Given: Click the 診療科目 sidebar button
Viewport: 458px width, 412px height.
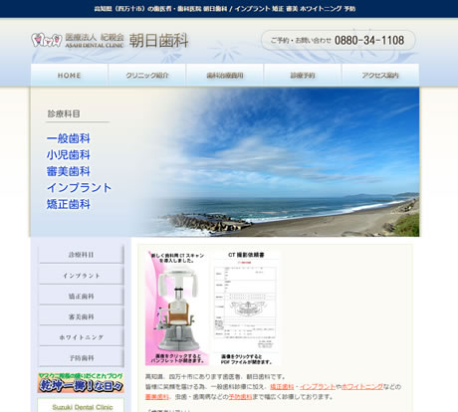Looking at the screenshot, I should point(82,255).
